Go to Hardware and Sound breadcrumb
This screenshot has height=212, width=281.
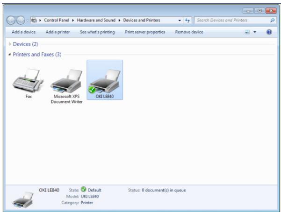[96, 20]
